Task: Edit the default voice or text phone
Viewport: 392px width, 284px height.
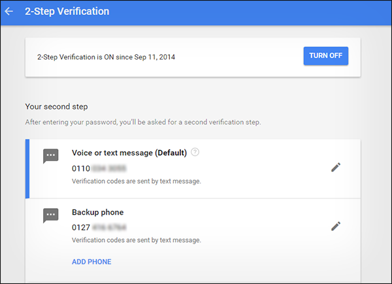Action: point(336,168)
